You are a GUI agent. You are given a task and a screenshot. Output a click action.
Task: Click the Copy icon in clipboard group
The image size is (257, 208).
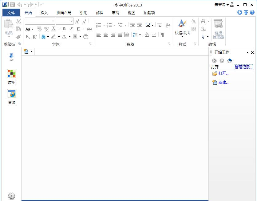(x=18, y=29)
